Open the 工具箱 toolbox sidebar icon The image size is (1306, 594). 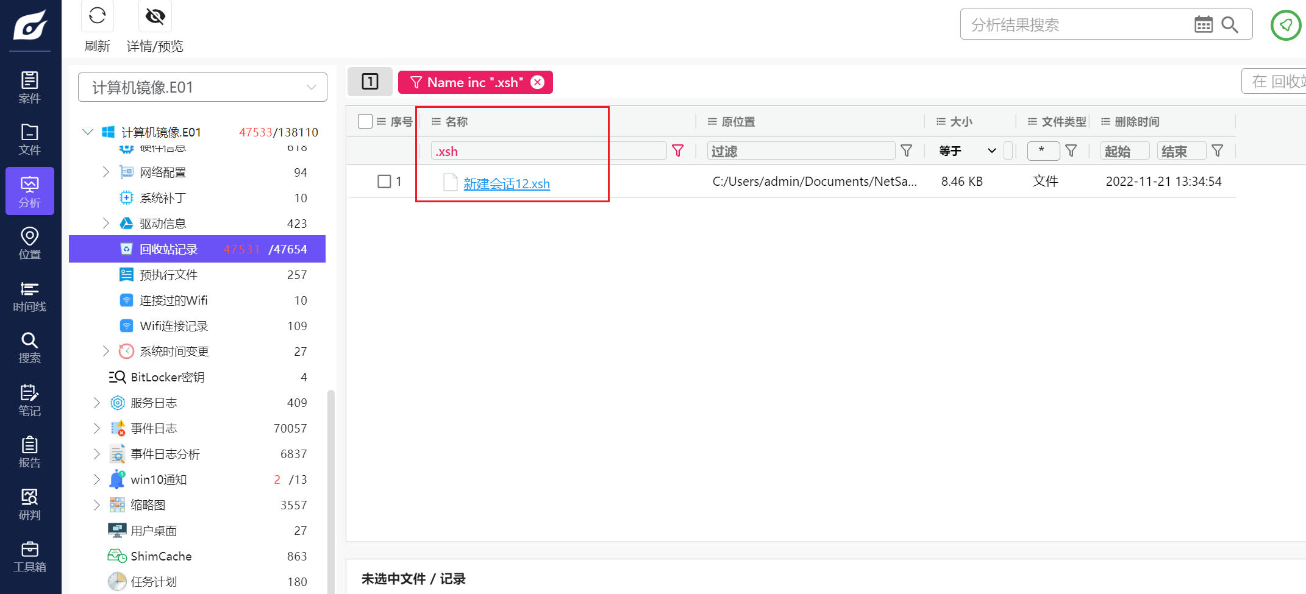click(29, 556)
